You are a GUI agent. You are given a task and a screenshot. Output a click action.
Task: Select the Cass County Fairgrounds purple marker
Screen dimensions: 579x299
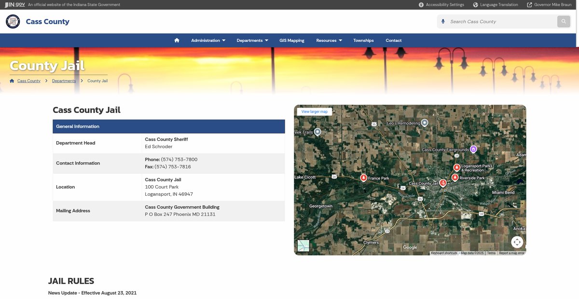point(474,149)
